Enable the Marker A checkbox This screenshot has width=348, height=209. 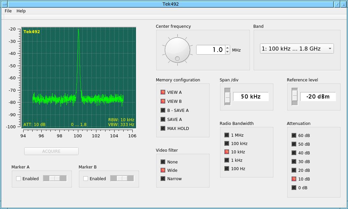19,179
